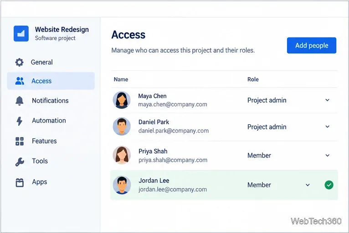The height and width of the screenshot is (233, 349).
Task: Click the name Priya Shah
Action: tap(153, 151)
